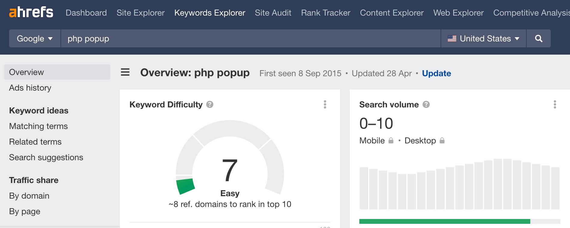570x228 pixels.
Task: Open the United States country dropdown
Action: click(484, 38)
